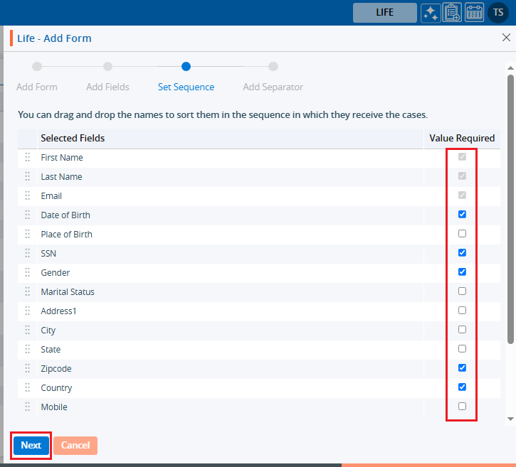Uncheck Value Required for Date of Birth

(462, 215)
